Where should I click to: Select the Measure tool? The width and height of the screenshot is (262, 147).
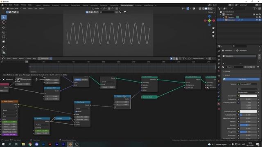pyautogui.click(x=4, y=52)
